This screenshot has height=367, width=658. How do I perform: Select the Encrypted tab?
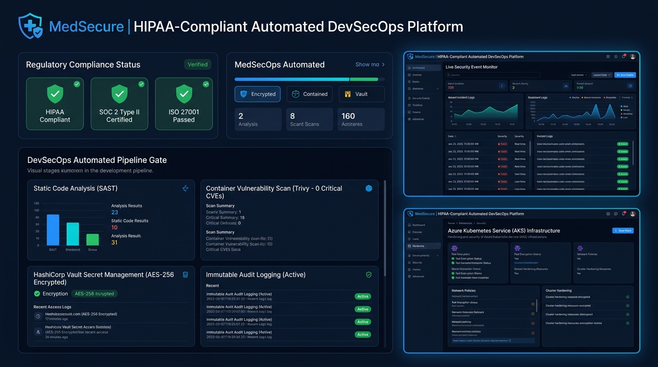(257, 94)
